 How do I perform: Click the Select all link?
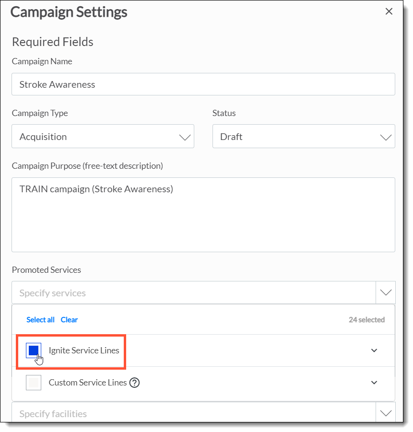tap(40, 320)
